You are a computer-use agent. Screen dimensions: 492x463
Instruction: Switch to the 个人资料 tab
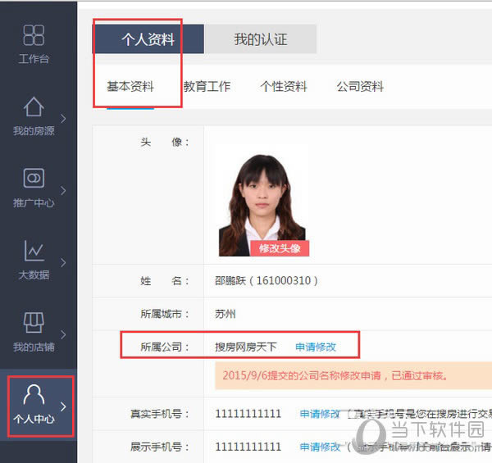[148, 39]
